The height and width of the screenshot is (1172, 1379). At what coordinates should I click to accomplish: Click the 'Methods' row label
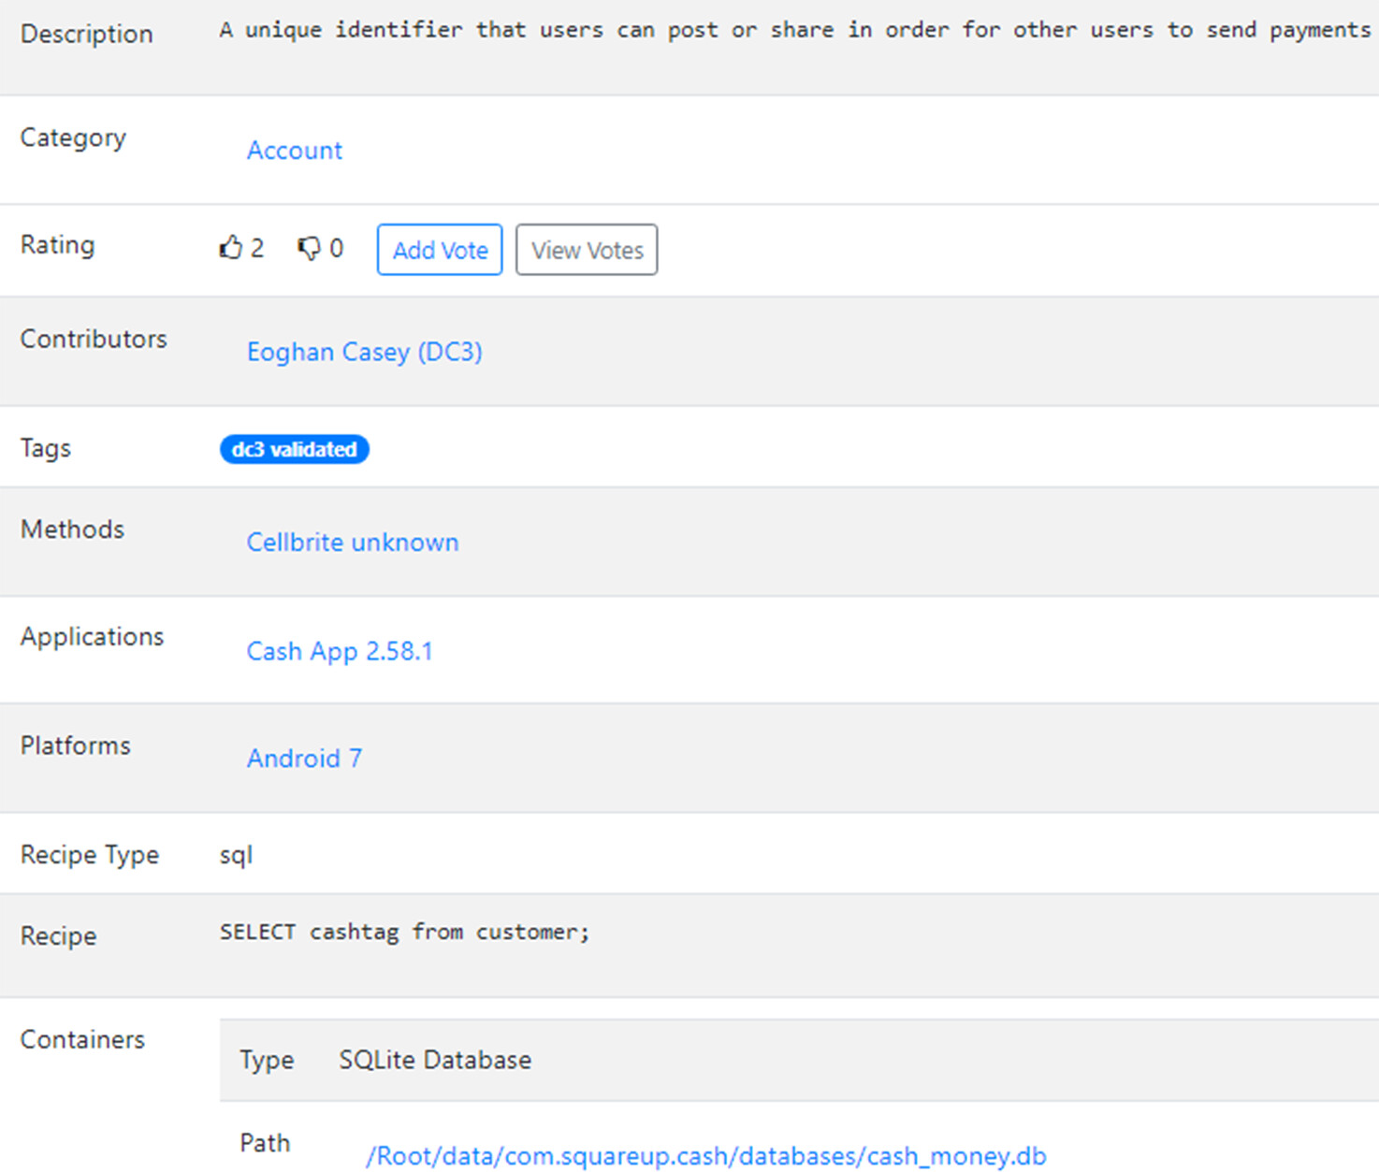pos(72,529)
